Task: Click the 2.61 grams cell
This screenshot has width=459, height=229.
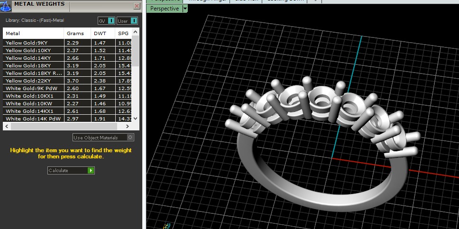Action: [x=77, y=111]
